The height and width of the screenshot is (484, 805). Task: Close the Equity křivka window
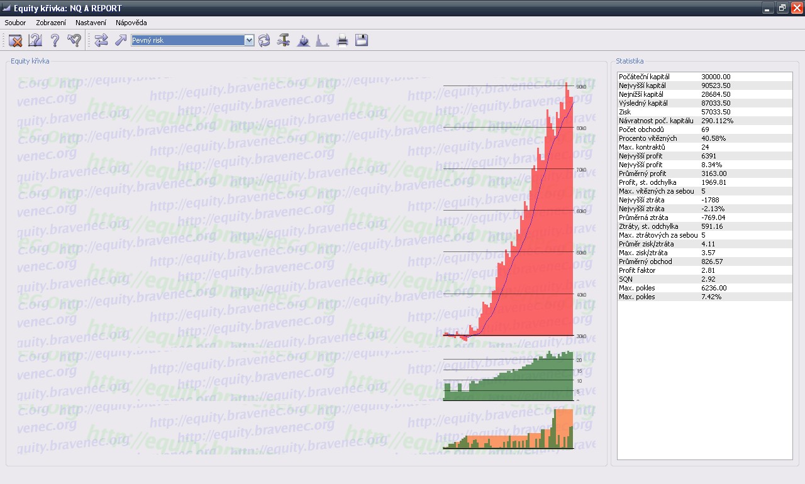point(797,8)
